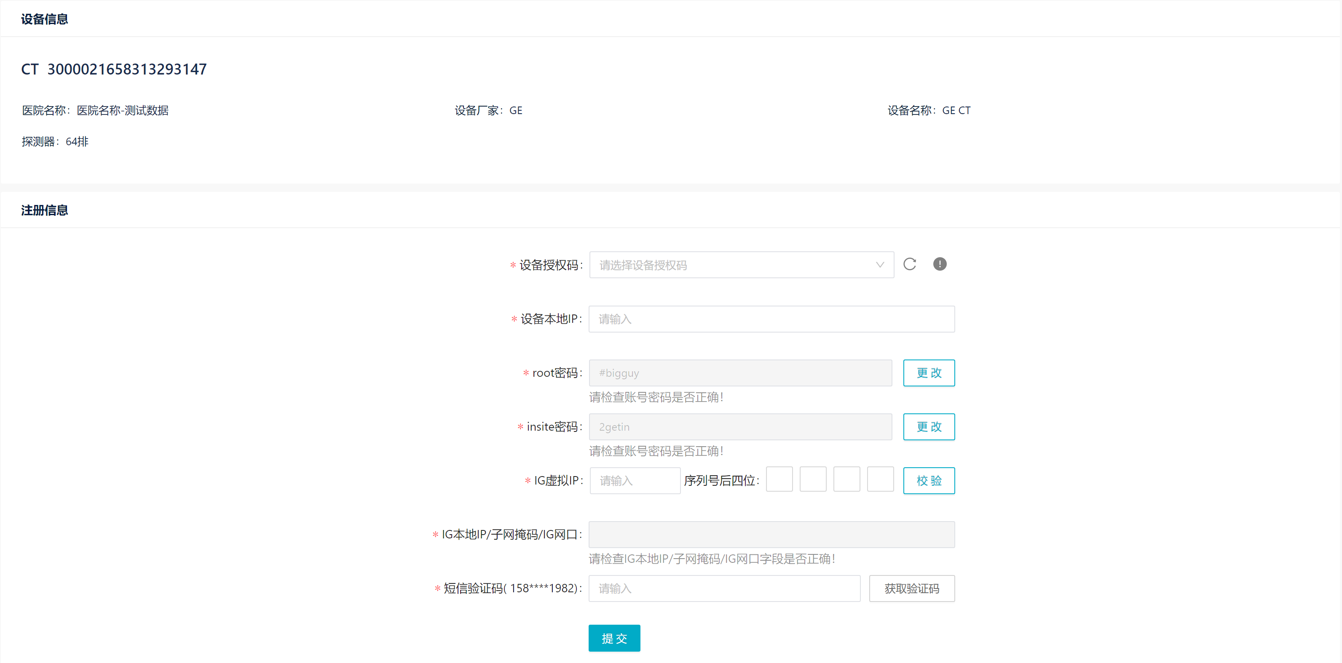Click 校验 to verify the IG virtual IP
The width and height of the screenshot is (1342, 663).
[x=929, y=480]
